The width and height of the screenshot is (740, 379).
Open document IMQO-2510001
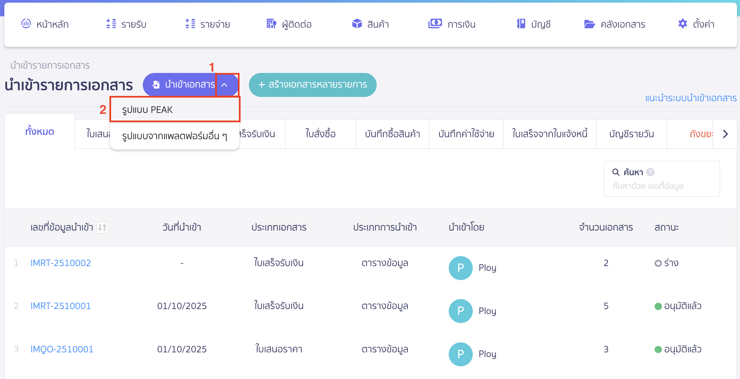coord(61,349)
